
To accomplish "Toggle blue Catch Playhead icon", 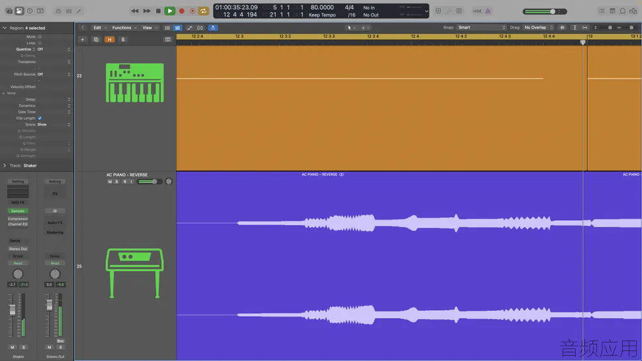I will (x=213, y=28).
